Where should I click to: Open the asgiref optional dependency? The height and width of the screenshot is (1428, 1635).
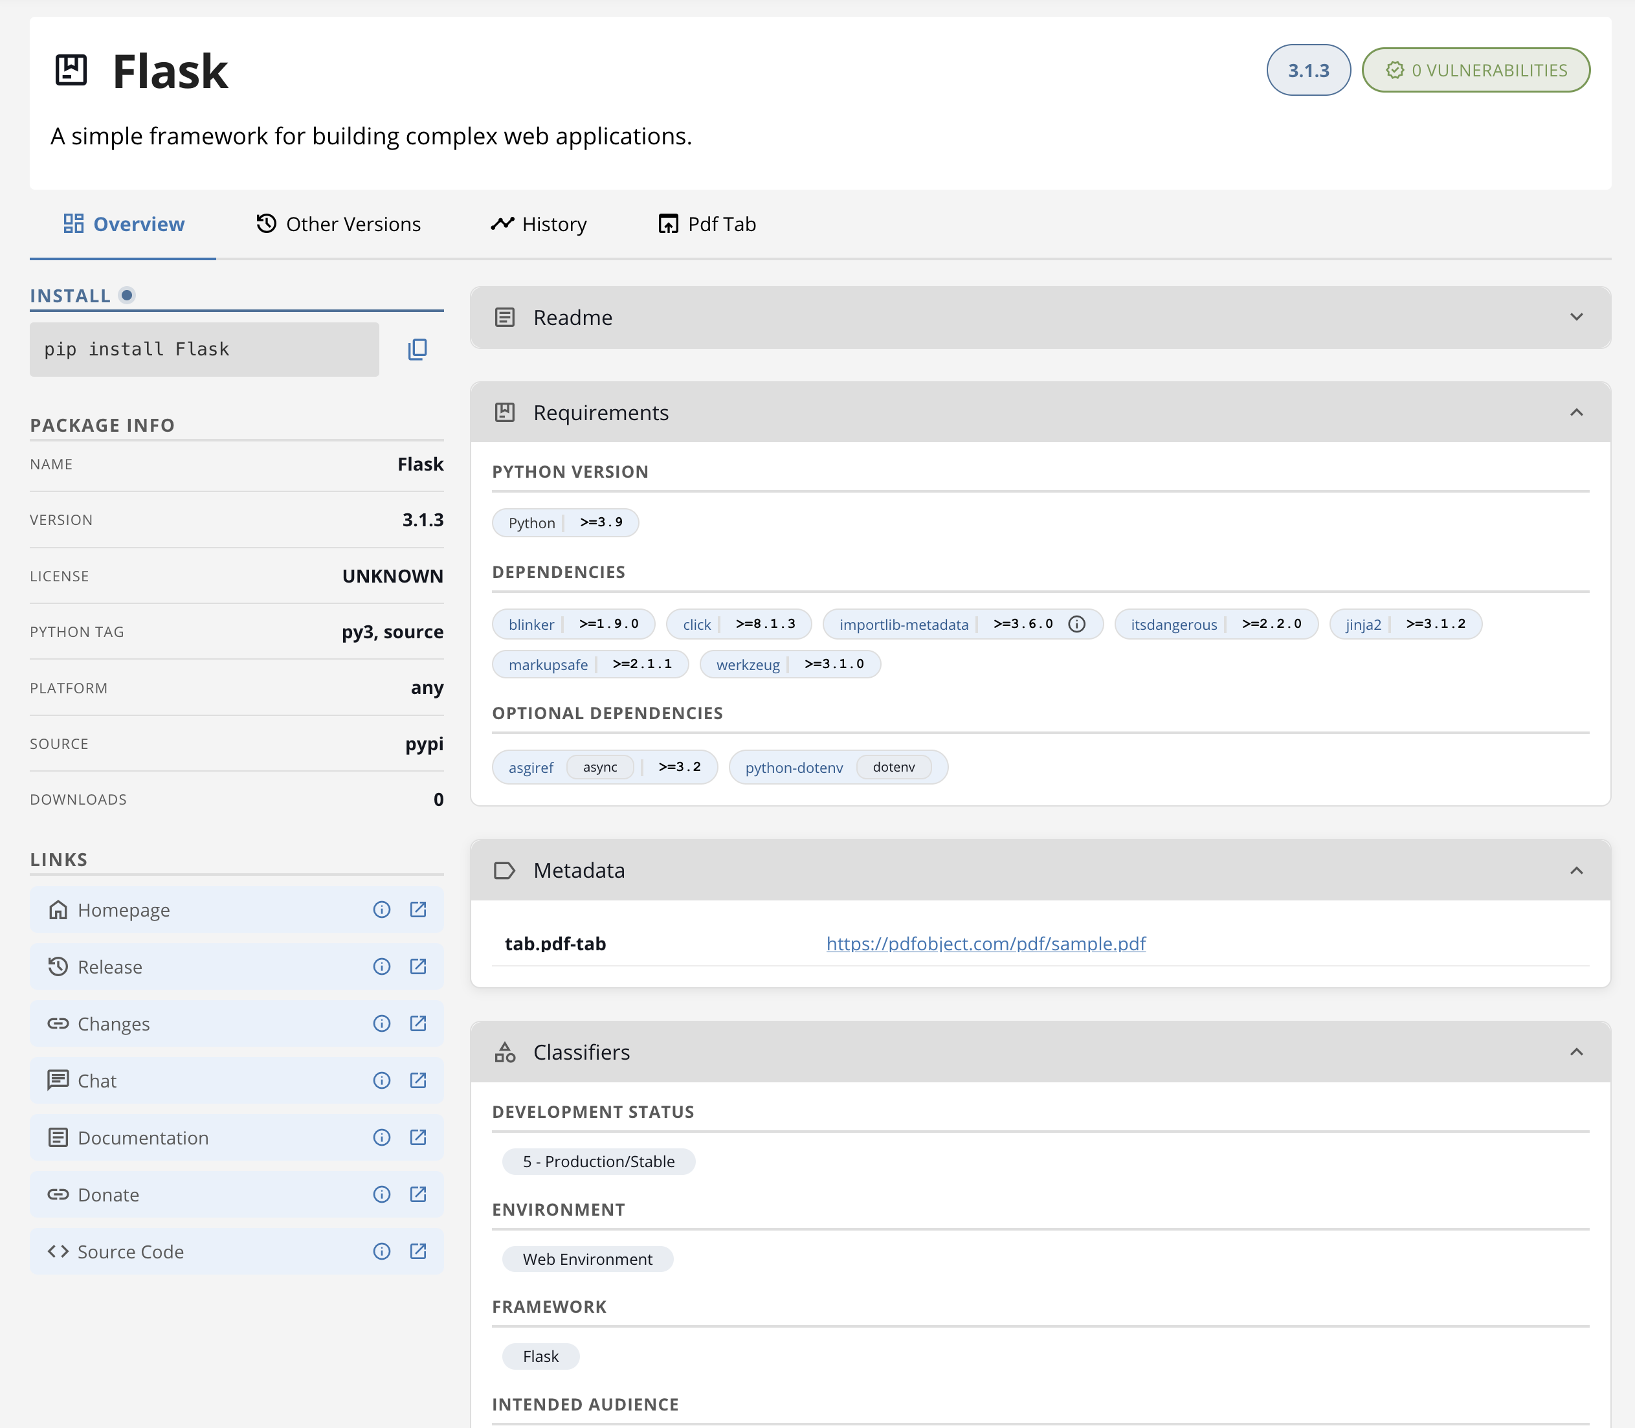click(x=605, y=766)
